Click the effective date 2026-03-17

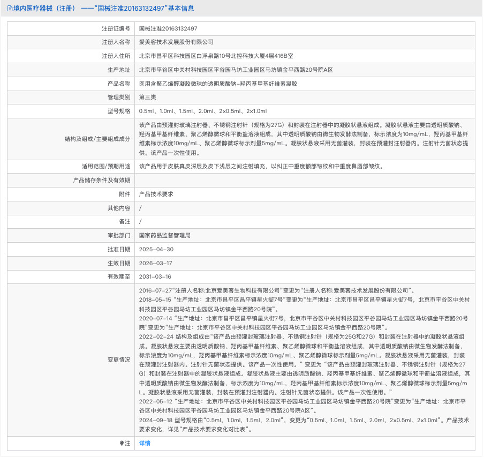(x=156, y=263)
